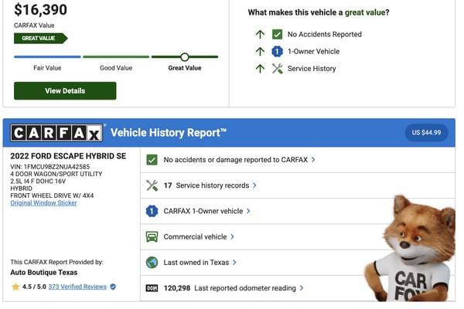Screen dimensions: 464x309
Task: Click the View Details button
Action: click(65, 91)
